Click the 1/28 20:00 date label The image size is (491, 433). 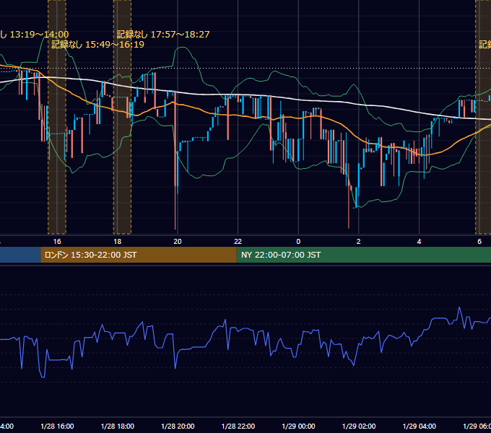(x=178, y=426)
